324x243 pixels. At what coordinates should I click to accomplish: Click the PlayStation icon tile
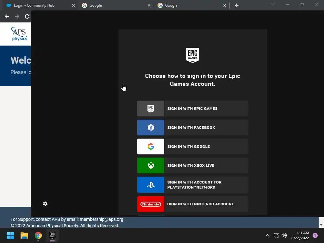point(151,185)
